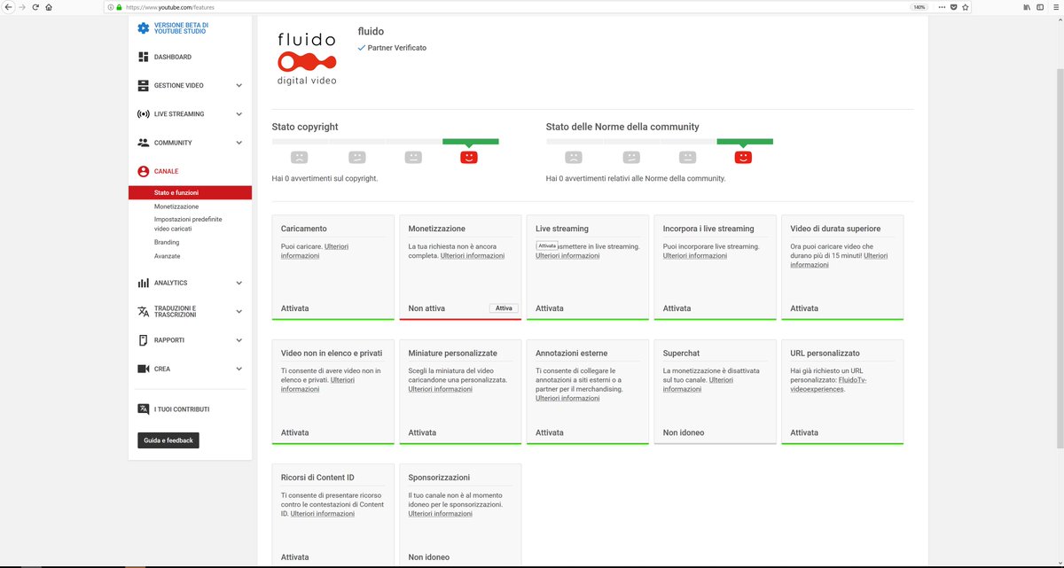Expand the Live Streaming section chevron
Screen dimensions: 1064x568
[239, 114]
